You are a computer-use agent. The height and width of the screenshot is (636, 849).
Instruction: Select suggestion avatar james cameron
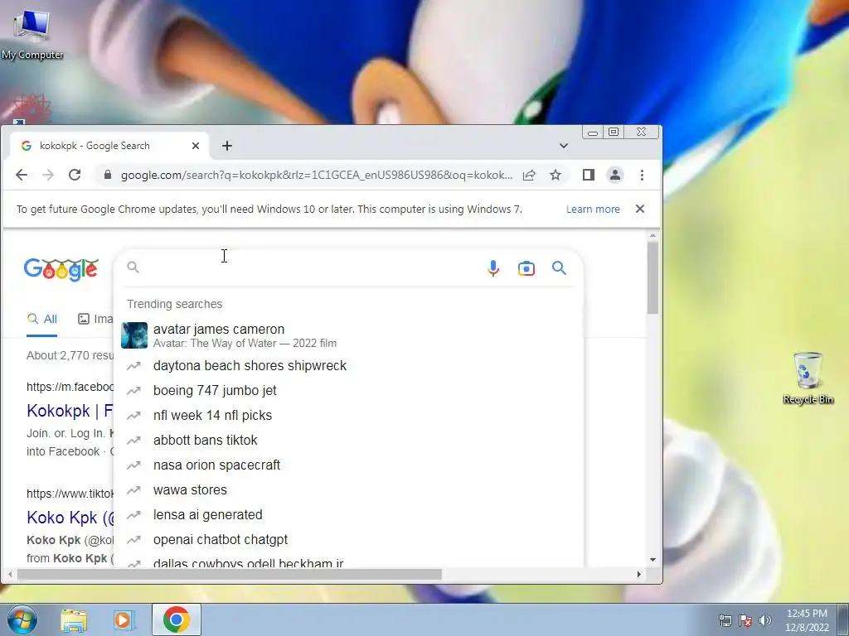[x=349, y=335]
